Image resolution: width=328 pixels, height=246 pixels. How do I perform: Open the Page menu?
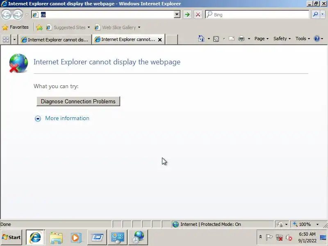pyautogui.click(x=261, y=39)
